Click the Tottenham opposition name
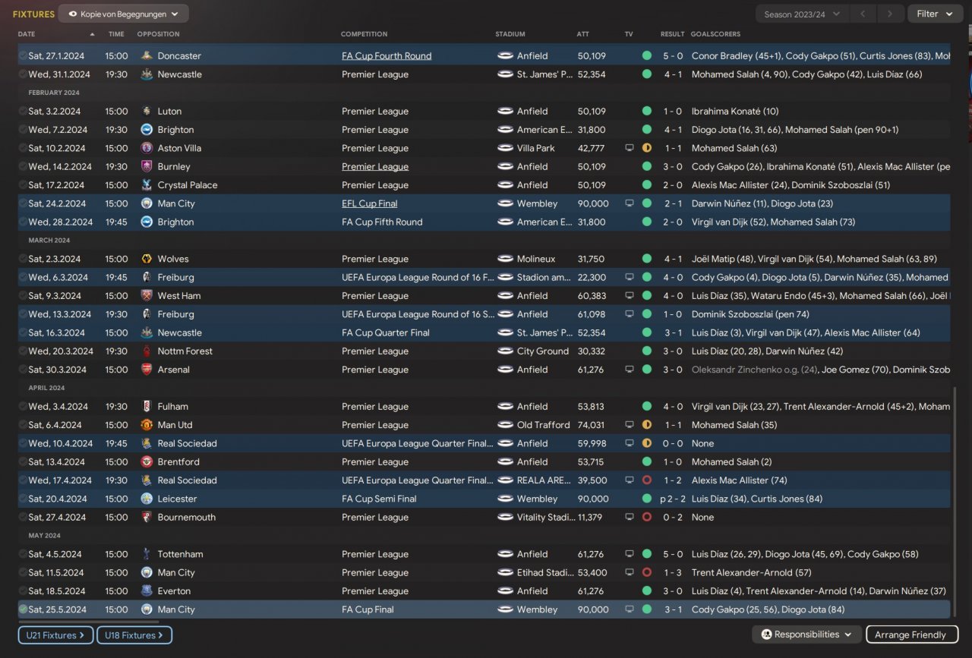Image resolution: width=972 pixels, height=658 pixels. (179, 554)
